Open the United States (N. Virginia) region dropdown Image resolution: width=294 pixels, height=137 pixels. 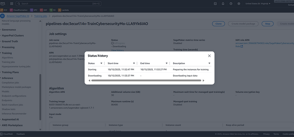258,4
